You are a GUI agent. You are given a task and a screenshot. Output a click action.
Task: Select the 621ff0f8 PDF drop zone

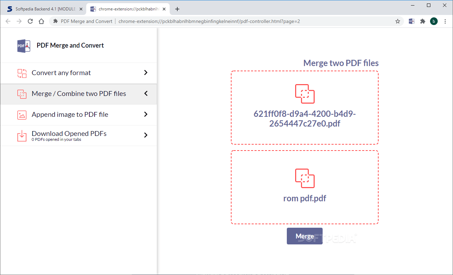(305, 107)
